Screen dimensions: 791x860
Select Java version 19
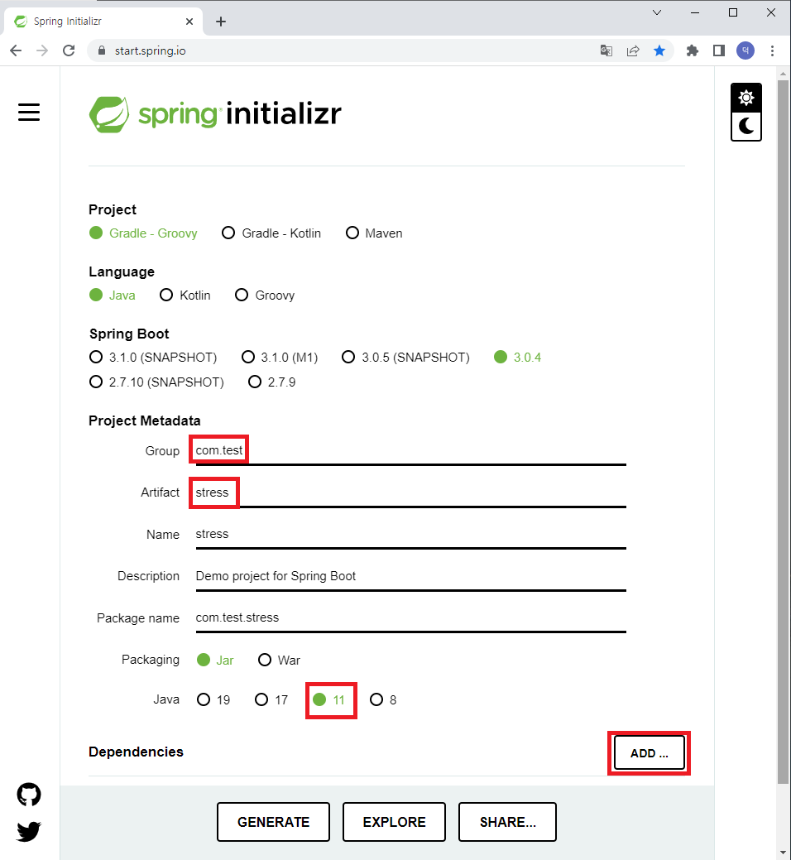(213, 700)
